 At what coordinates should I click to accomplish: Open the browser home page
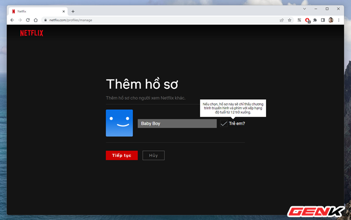pyautogui.click(x=36, y=20)
